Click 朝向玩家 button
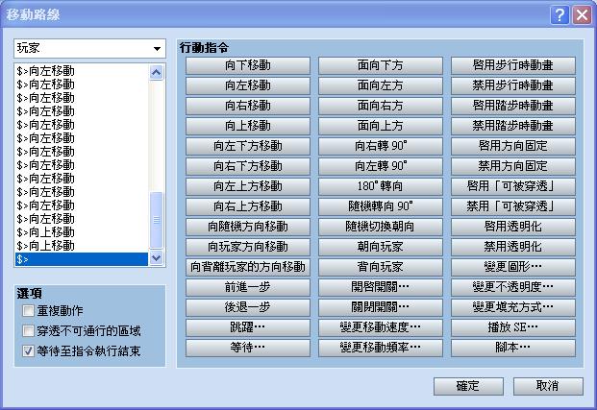This screenshot has width=597, height=410. [x=381, y=247]
